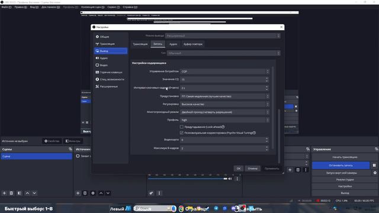Open the Файл menu
This screenshot has height=213, width=379.
point(7,7)
